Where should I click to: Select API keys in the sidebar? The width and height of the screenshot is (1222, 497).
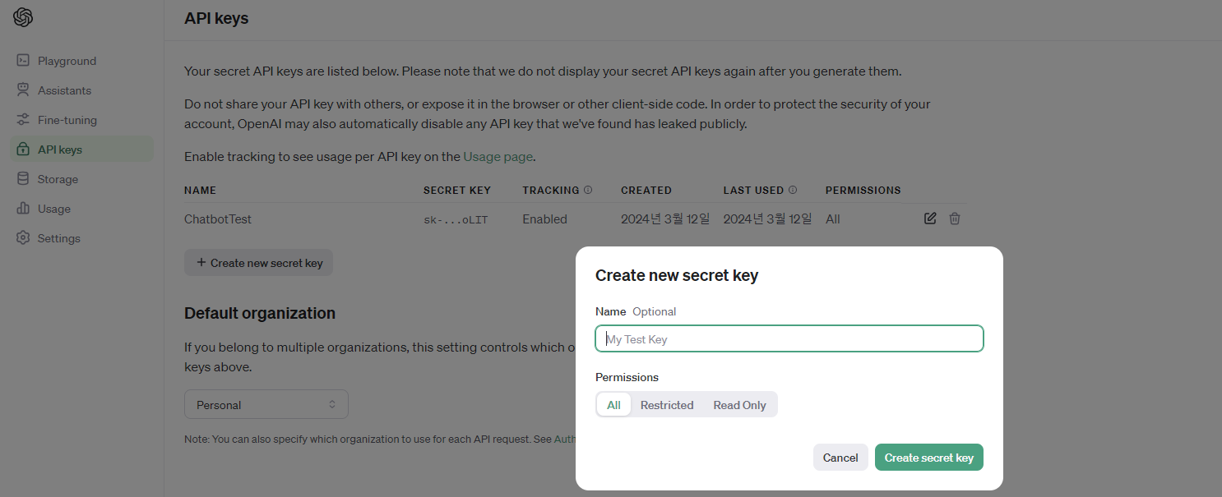[81, 150]
